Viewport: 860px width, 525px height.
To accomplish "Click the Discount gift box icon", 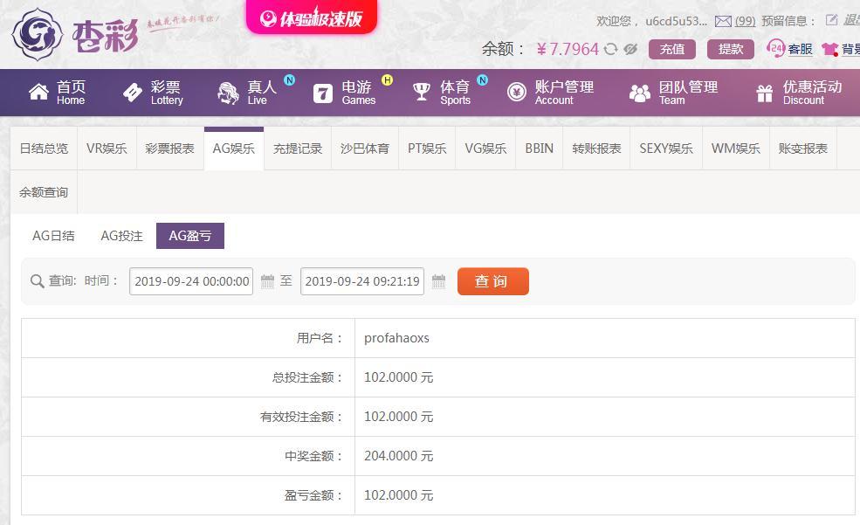I will 765,93.
